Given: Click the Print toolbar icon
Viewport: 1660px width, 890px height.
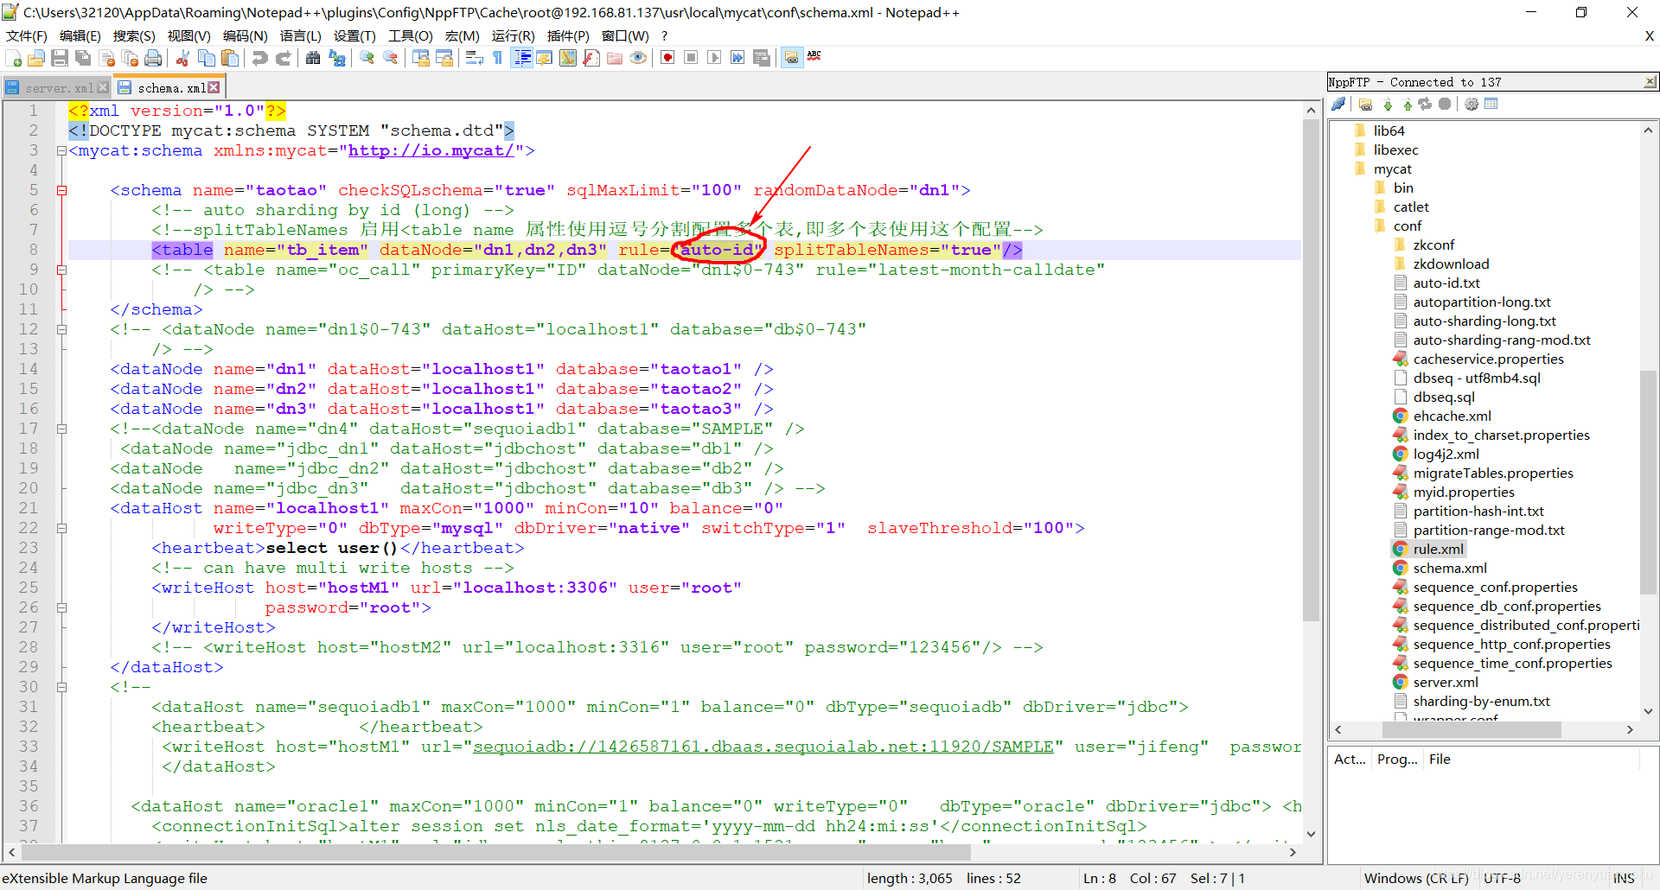Looking at the screenshot, I should click(x=153, y=58).
